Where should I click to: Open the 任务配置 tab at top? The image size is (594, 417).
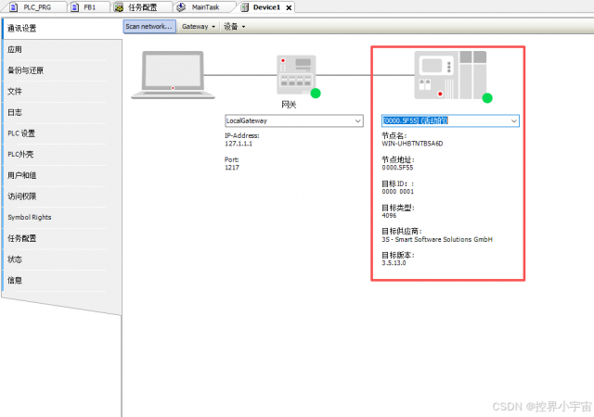point(142,7)
